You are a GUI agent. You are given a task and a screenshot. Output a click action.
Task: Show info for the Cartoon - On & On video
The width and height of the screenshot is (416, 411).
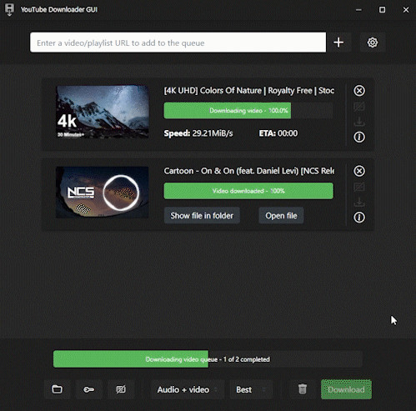coord(359,218)
